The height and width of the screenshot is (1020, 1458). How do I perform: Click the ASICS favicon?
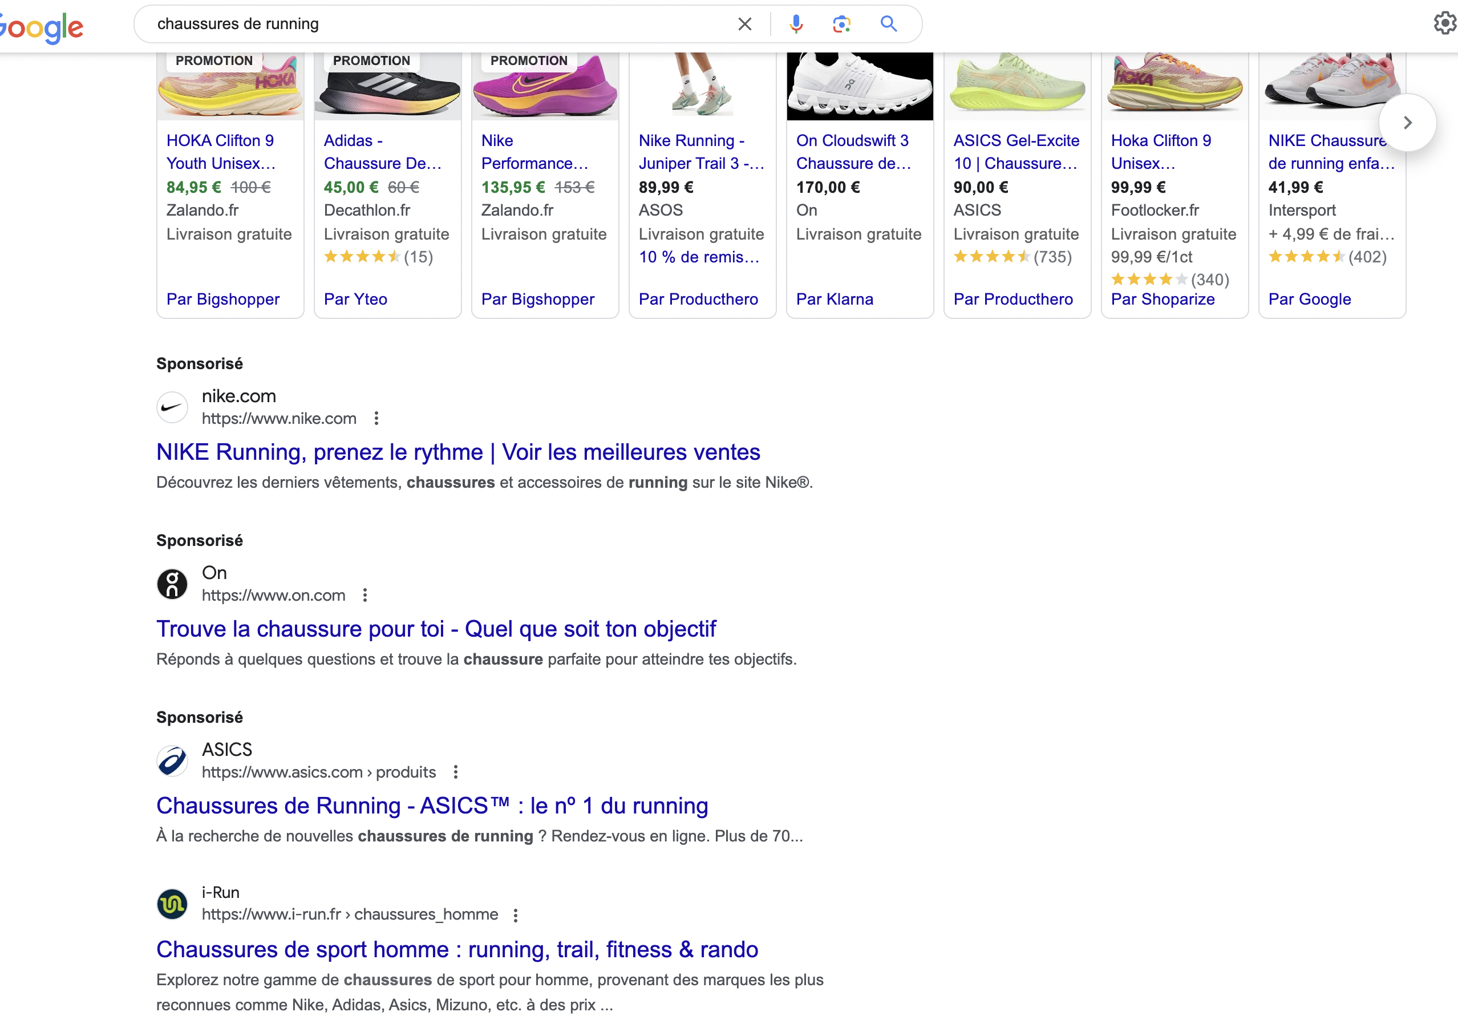click(x=172, y=760)
